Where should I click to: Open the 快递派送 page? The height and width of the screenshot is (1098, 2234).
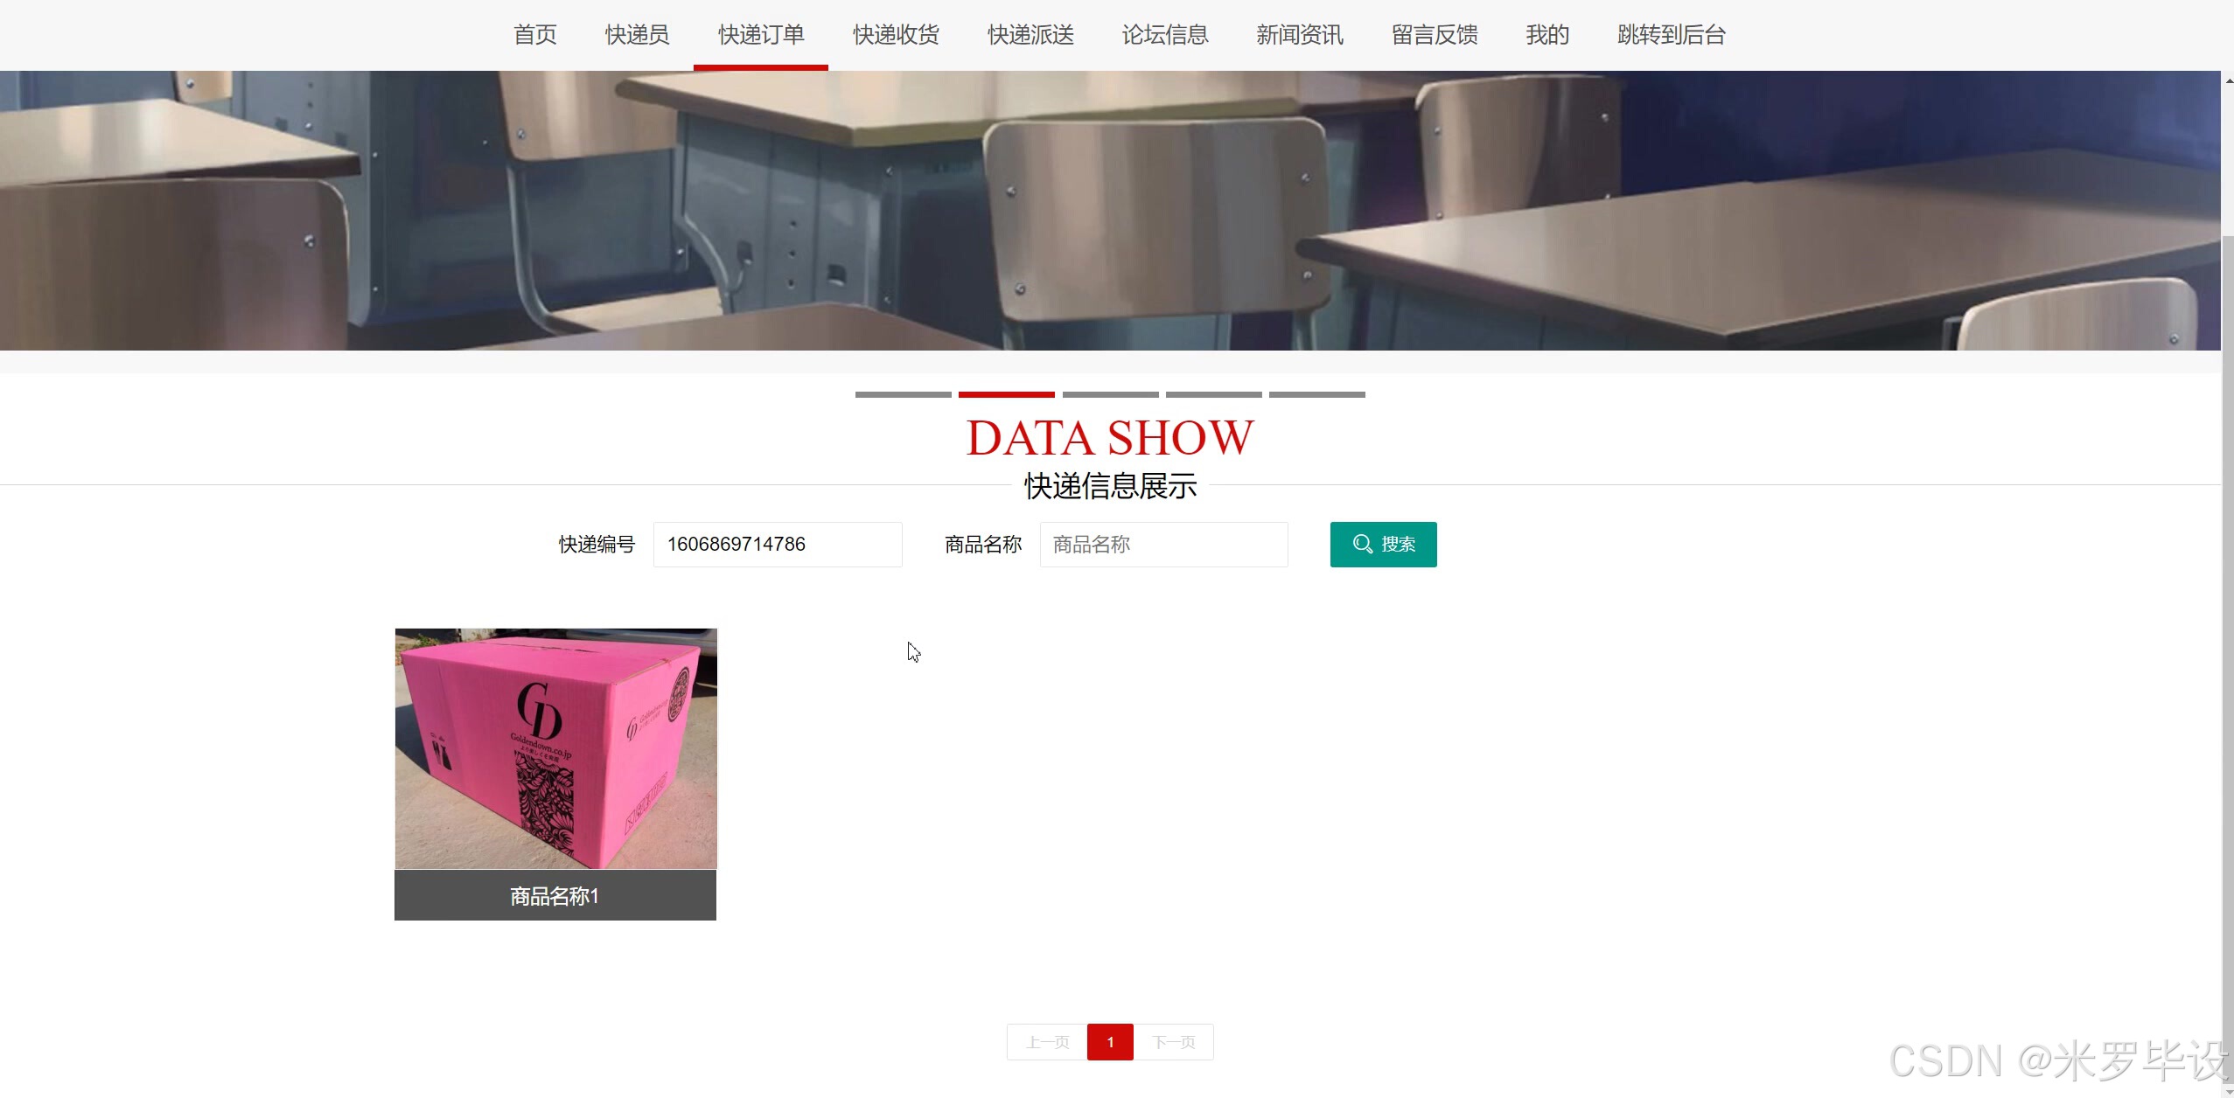coord(1029,34)
